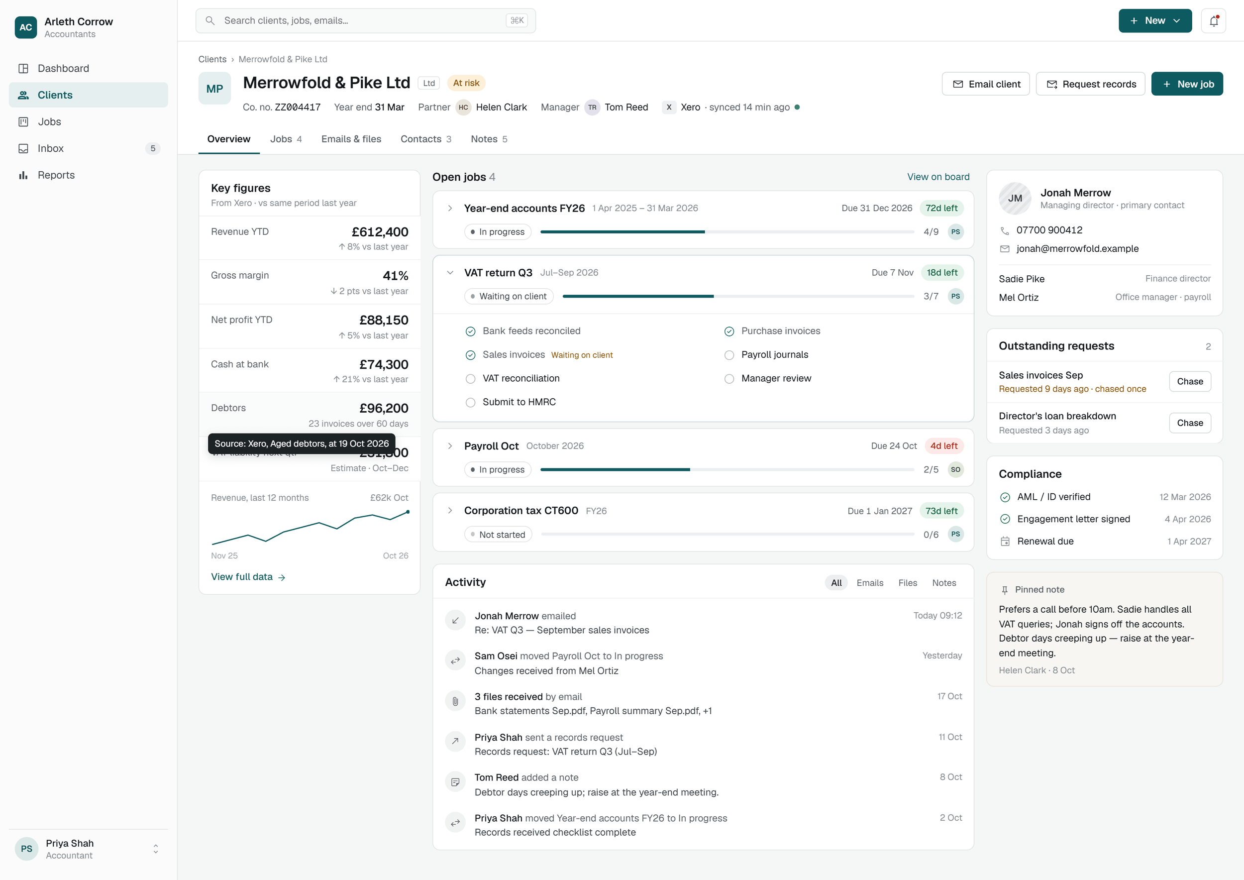Click the Inbox tray icon
The height and width of the screenshot is (880, 1244).
pos(23,148)
